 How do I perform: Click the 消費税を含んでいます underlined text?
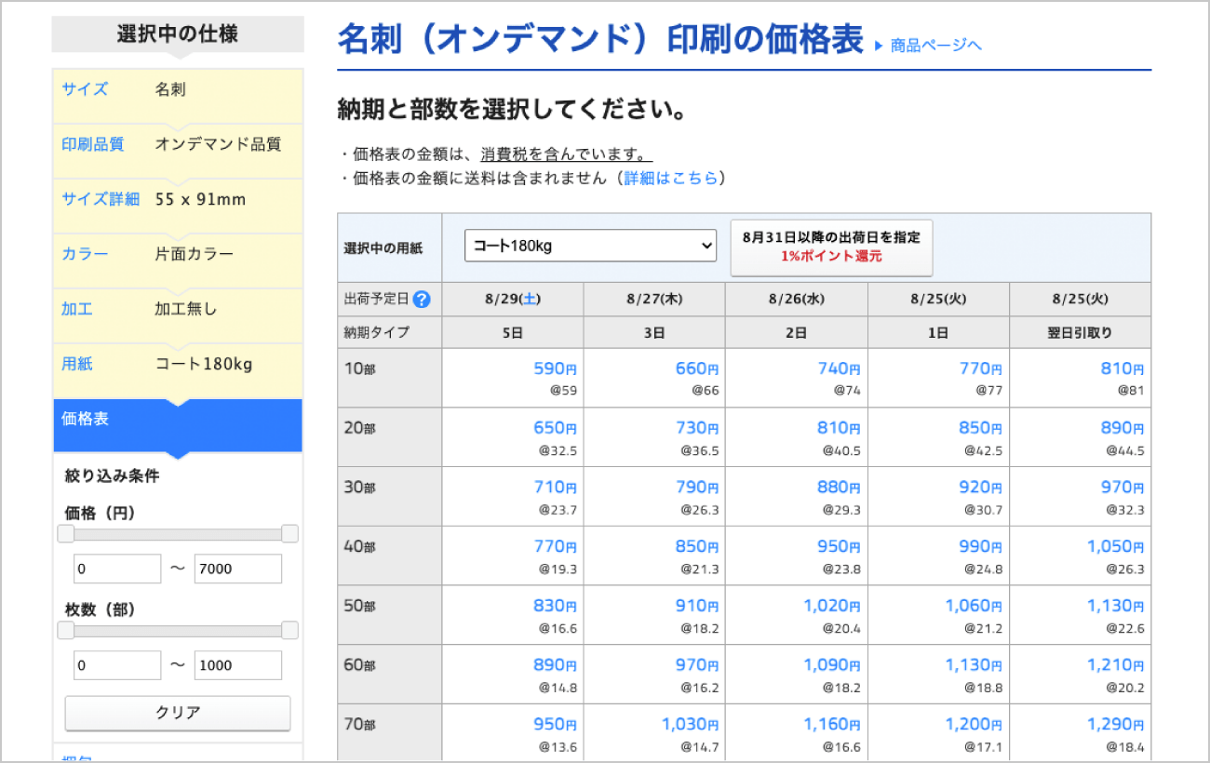coord(566,154)
